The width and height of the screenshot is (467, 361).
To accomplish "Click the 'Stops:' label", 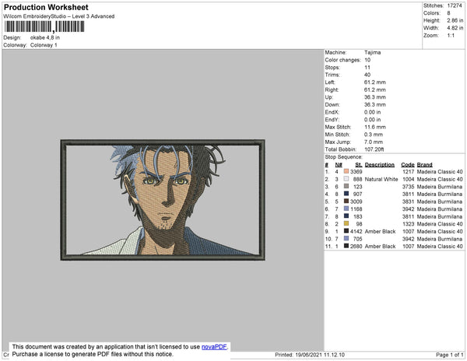I will point(332,68).
